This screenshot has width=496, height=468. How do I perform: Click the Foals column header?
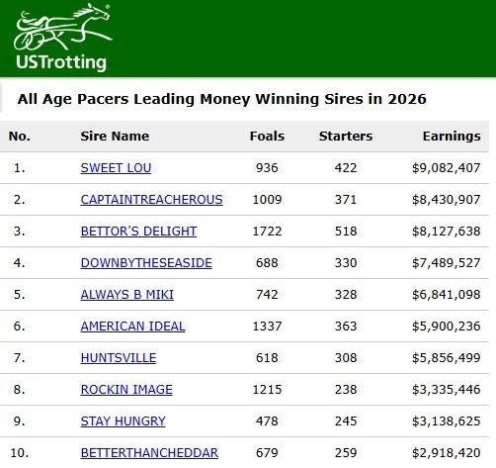tap(267, 137)
